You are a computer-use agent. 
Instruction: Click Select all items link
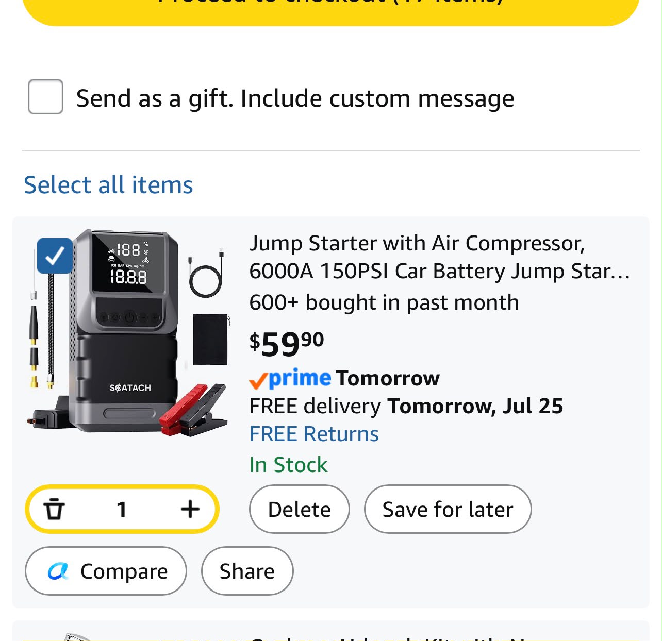tap(108, 184)
